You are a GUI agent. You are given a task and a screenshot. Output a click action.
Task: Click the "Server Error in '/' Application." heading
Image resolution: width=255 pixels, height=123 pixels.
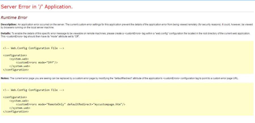[x=37, y=7]
